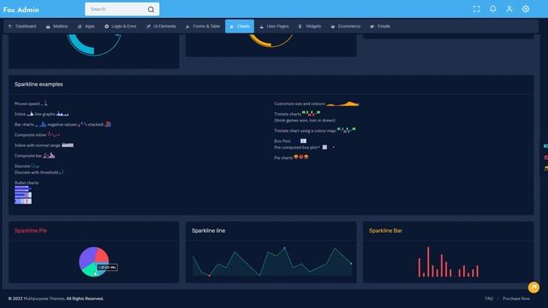
Task: Open the Apps menu
Action: tap(86, 27)
